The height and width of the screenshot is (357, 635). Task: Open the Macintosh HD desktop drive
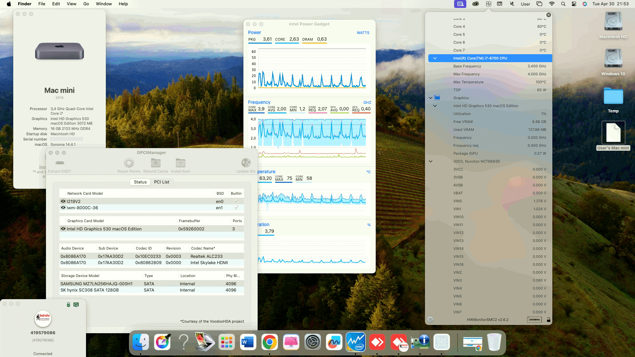613,25
